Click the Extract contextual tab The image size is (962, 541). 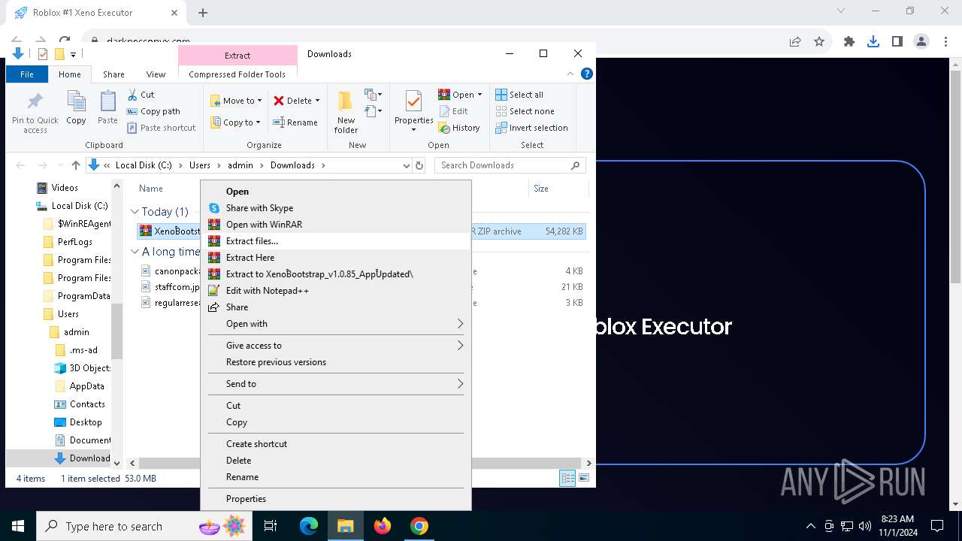(x=237, y=56)
